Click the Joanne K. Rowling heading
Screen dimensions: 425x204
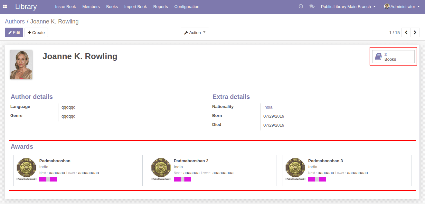tap(80, 56)
